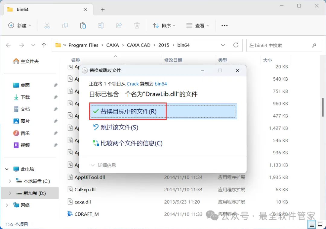Viewport: 326px width, 229px height.
Task: Click the caxa.dll file icon
Action: 70,202
